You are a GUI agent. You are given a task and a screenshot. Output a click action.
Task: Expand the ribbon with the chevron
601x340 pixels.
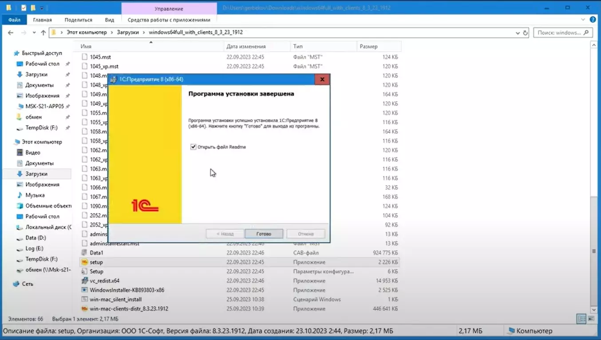(583, 20)
